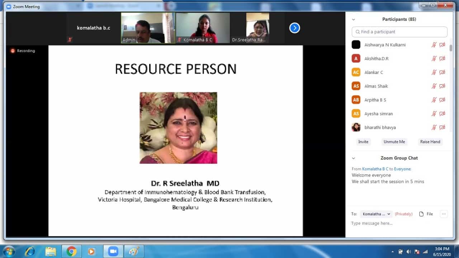459x258 pixels.
Task: Click Aishwarya N Kulkarni's muted mic icon
Action: [x=434, y=45]
